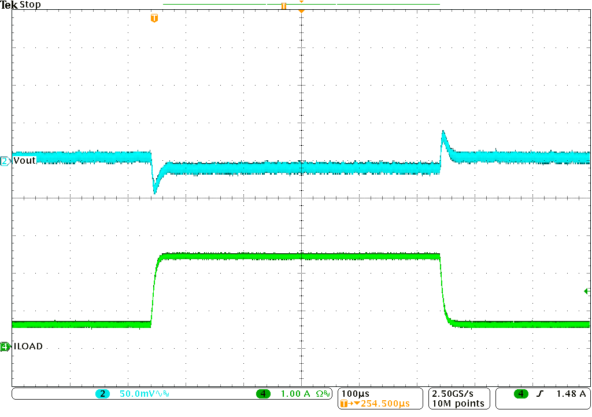
Task: Click the Channel 4 ground marker on left edge
Action: 4,346
